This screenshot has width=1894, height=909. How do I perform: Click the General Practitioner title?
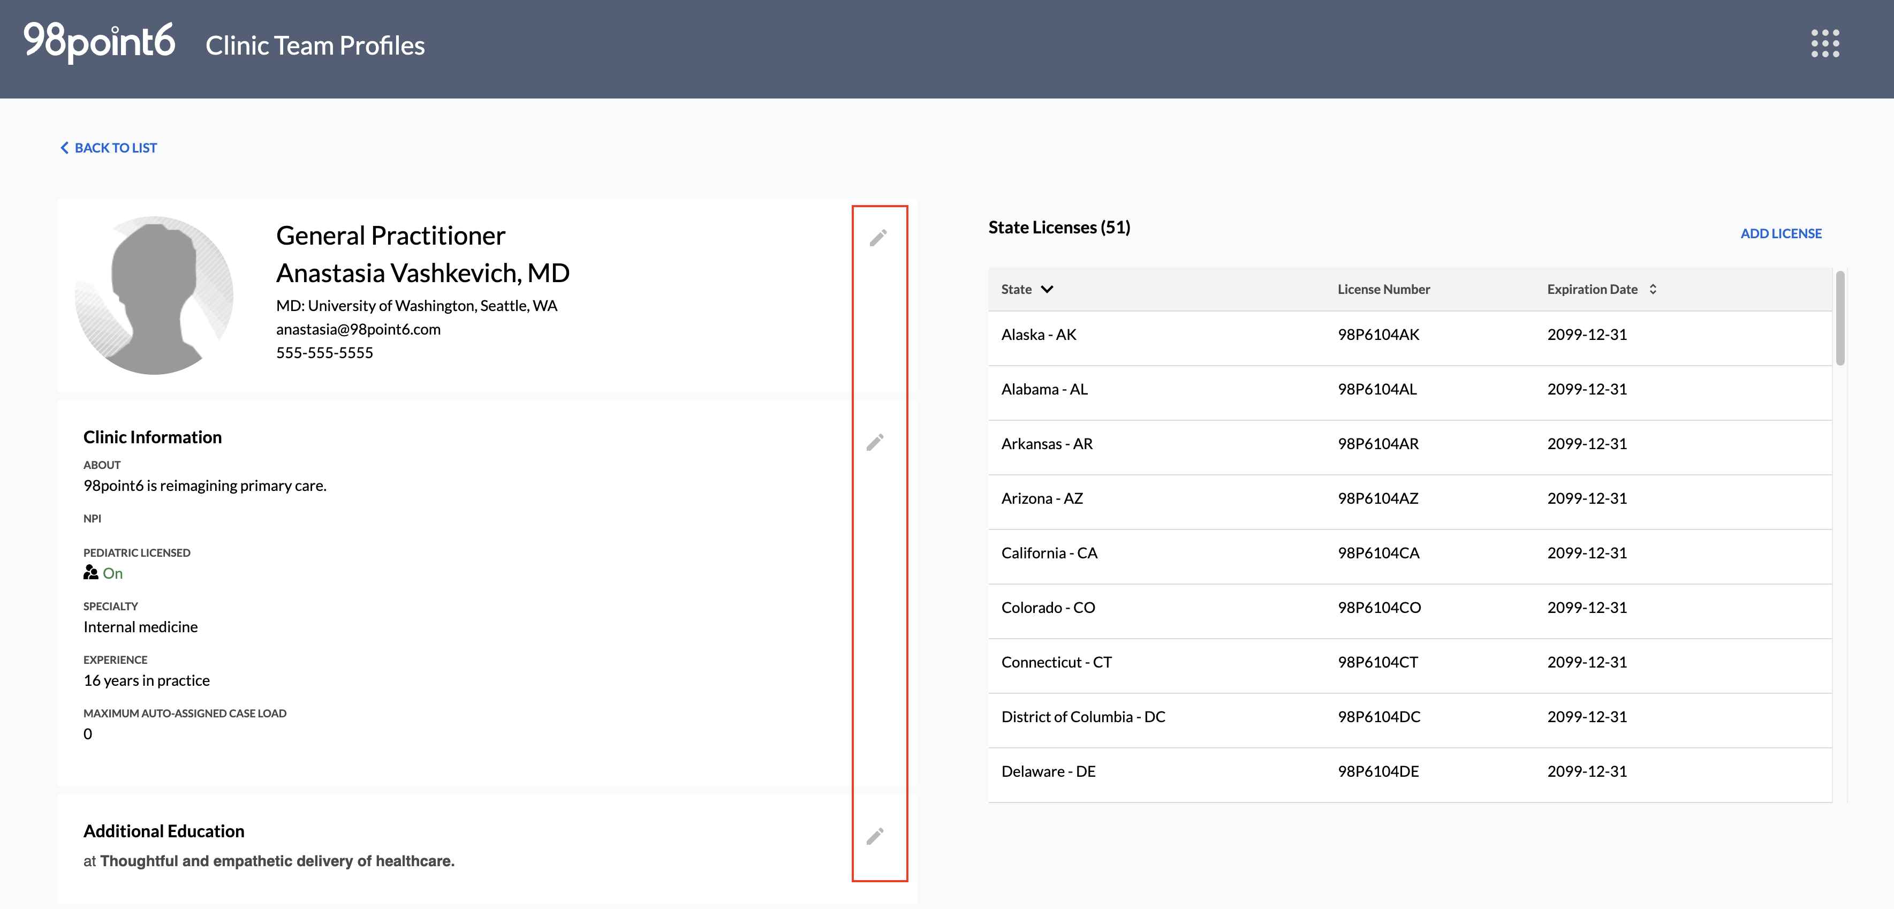click(390, 236)
